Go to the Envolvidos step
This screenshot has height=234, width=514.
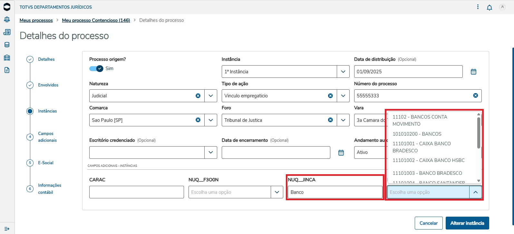click(48, 85)
